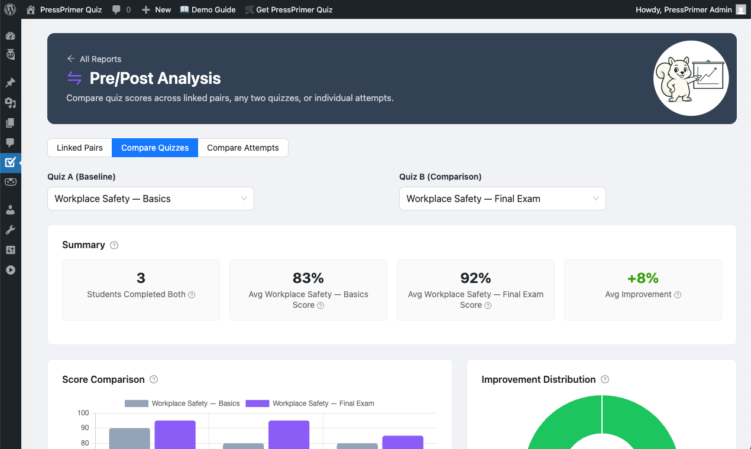Viewport: 751px width, 449px height.
Task: Open Pages sidebar icon
Action: [10, 123]
